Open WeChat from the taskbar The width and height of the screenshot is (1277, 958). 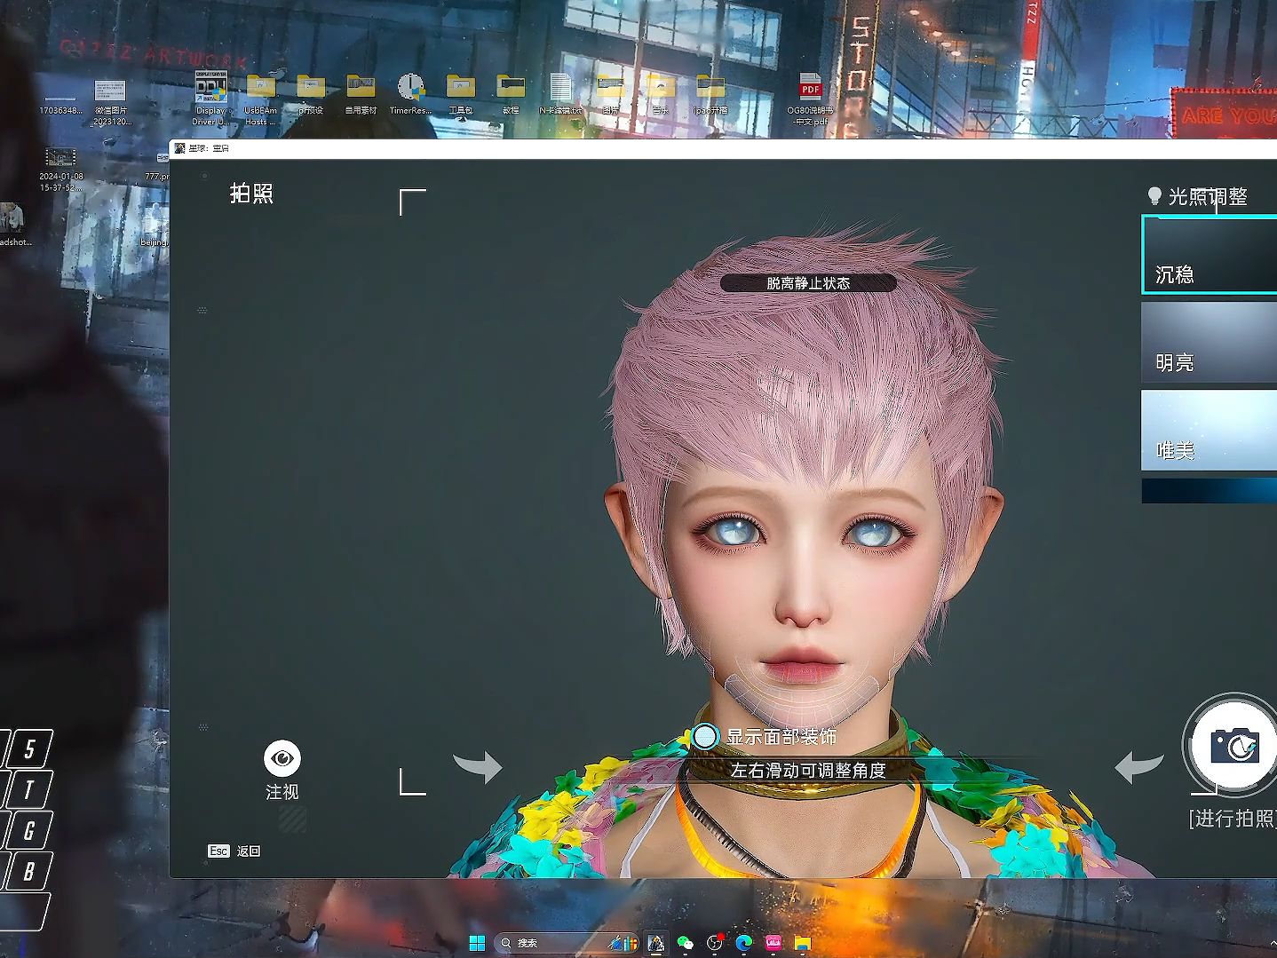(685, 943)
